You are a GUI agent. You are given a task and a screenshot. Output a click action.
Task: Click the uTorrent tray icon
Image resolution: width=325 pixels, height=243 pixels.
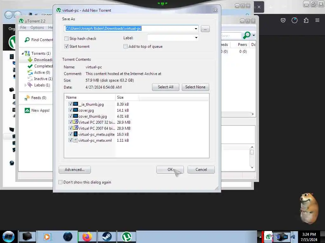[268, 236]
